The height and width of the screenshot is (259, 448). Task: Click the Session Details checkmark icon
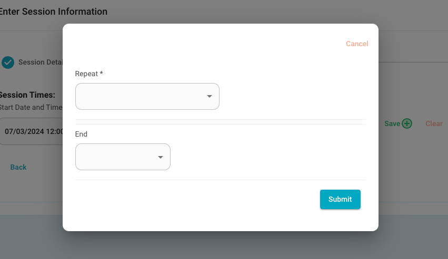tap(8, 63)
